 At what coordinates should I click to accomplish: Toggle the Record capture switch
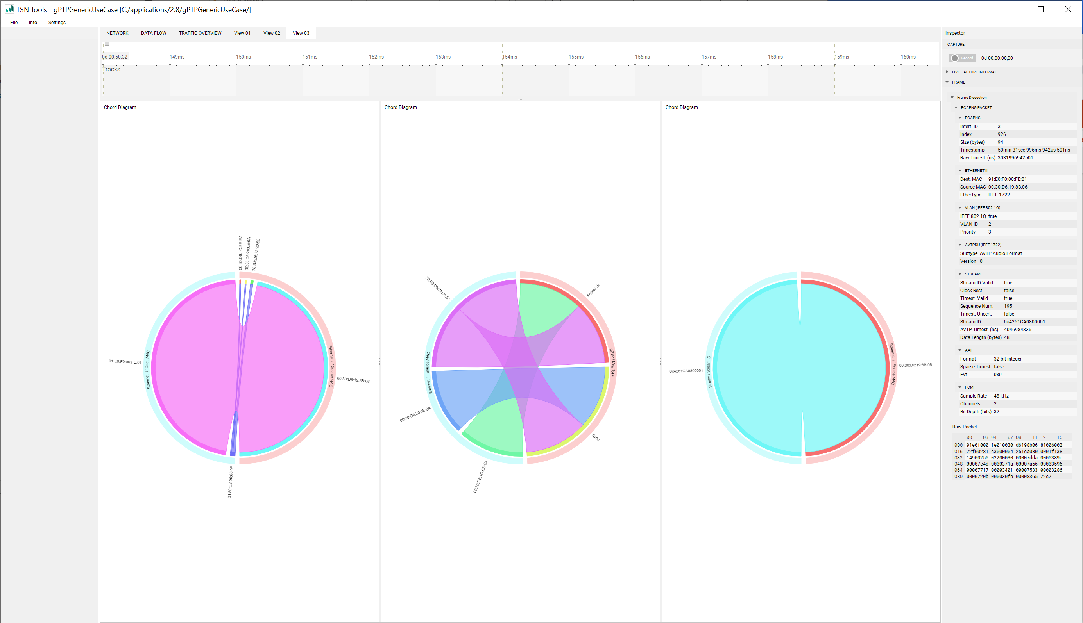click(962, 58)
